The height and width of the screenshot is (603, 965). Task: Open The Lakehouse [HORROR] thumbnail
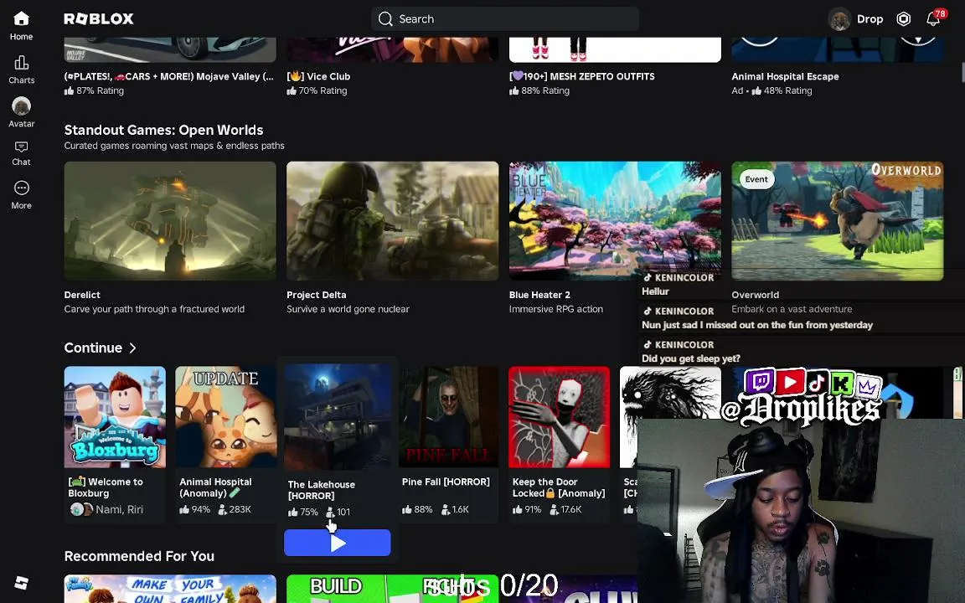coord(338,416)
